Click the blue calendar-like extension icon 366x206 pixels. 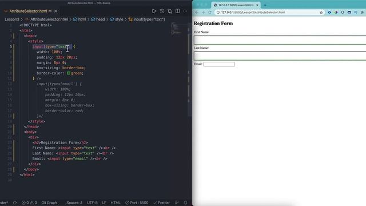(x=349, y=13)
